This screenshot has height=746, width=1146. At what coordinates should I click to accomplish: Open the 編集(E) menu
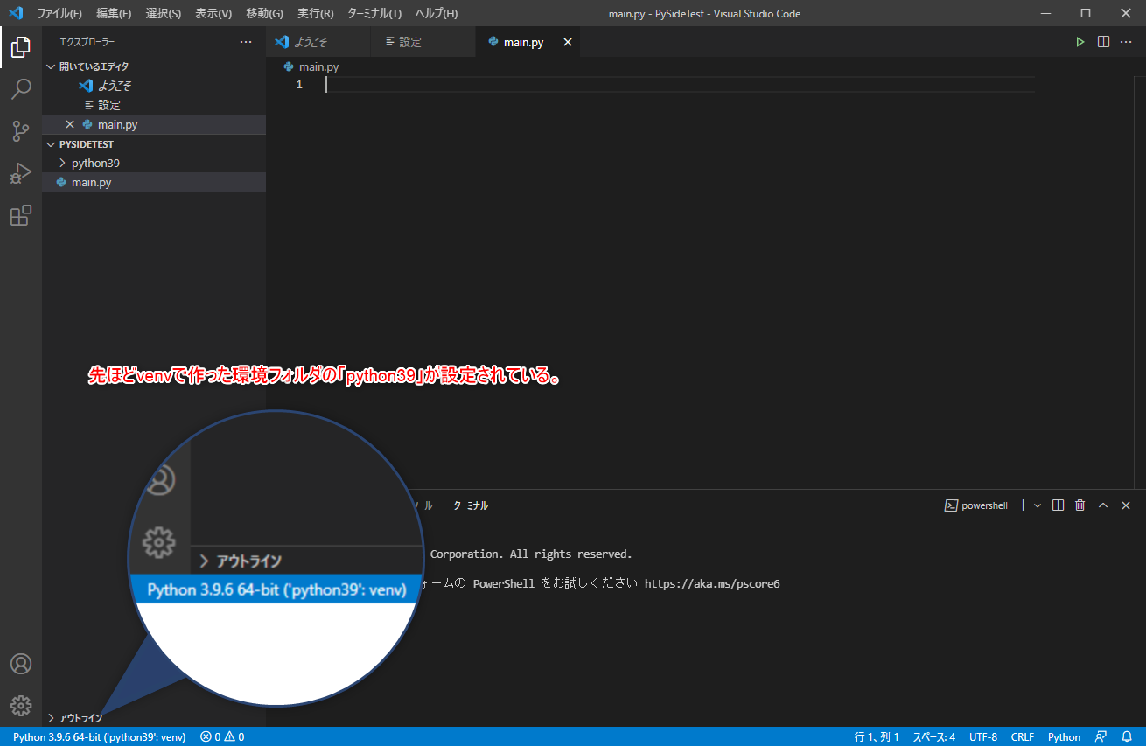pyautogui.click(x=114, y=13)
